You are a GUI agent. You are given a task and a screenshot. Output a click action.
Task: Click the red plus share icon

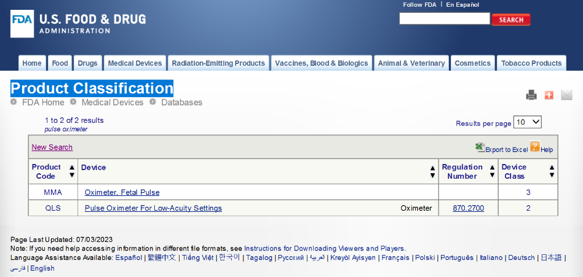coord(549,95)
